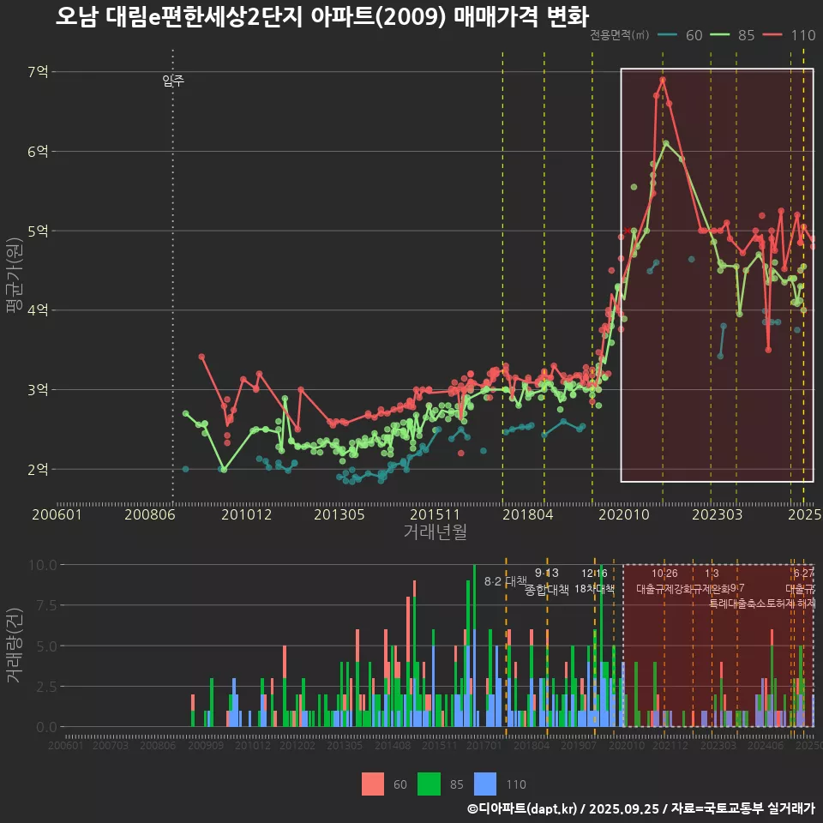The height and width of the screenshot is (823, 823).
Task: Select the 8·2 대책 annotation
Action: (505, 580)
